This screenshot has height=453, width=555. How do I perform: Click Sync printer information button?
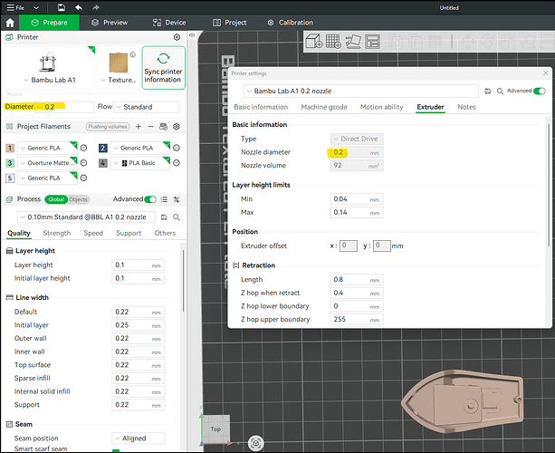pyautogui.click(x=163, y=67)
